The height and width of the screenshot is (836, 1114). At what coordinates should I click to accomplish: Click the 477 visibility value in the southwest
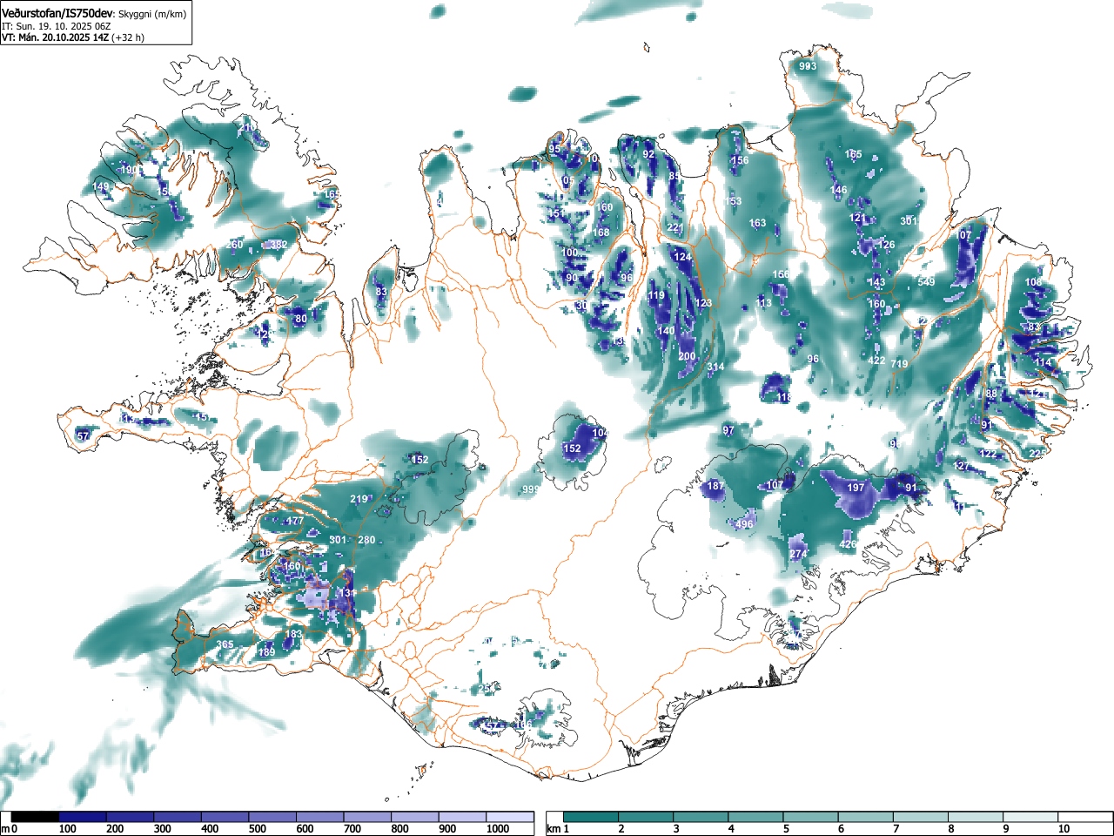tap(295, 521)
